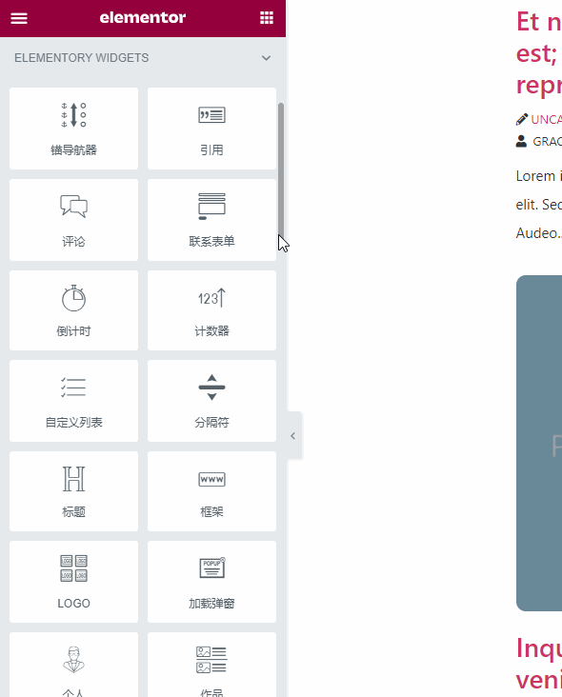Select the 自定义列表 custom list widget
The image size is (562, 697).
(73, 401)
